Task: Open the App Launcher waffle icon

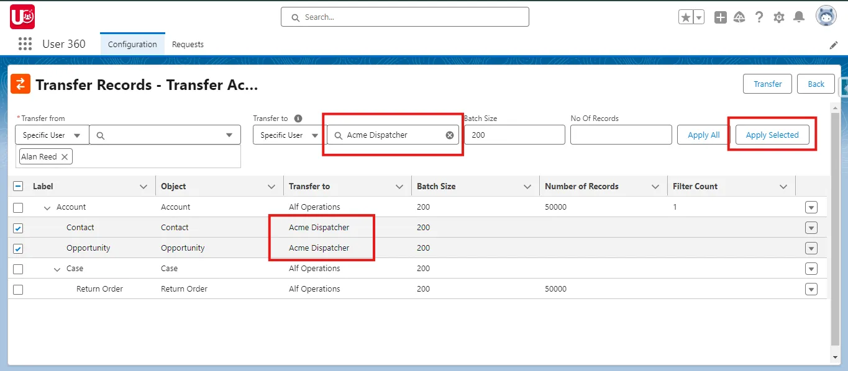Action: [x=25, y=43]
